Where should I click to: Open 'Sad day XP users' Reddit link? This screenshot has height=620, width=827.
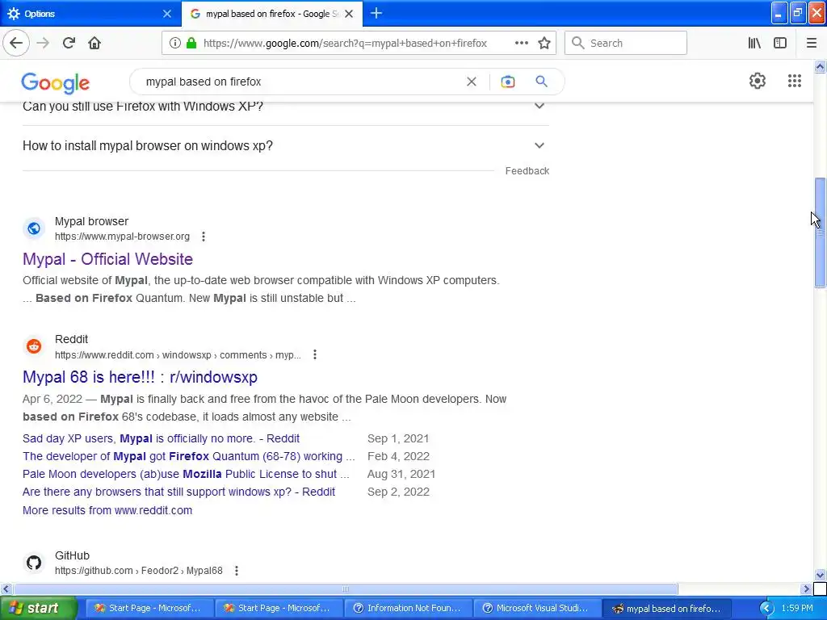(161, 438)
